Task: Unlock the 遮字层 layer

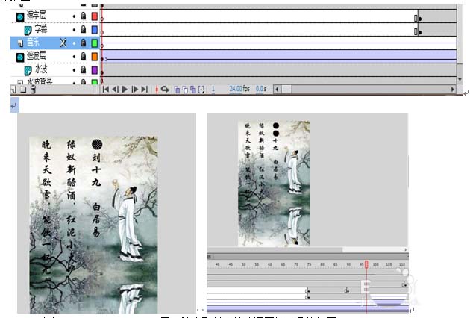Action: (84, 16)
